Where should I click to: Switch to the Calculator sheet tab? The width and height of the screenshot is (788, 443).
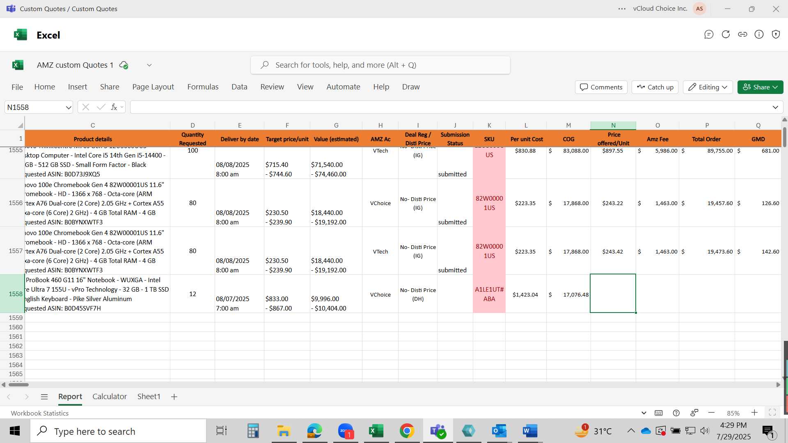pos(110,397)
